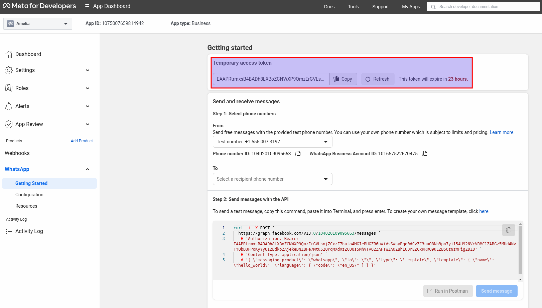Click the Learn more link

[502, 132]
